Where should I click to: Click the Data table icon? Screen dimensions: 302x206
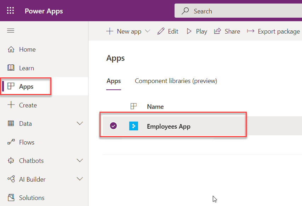[x=11, y=123]
